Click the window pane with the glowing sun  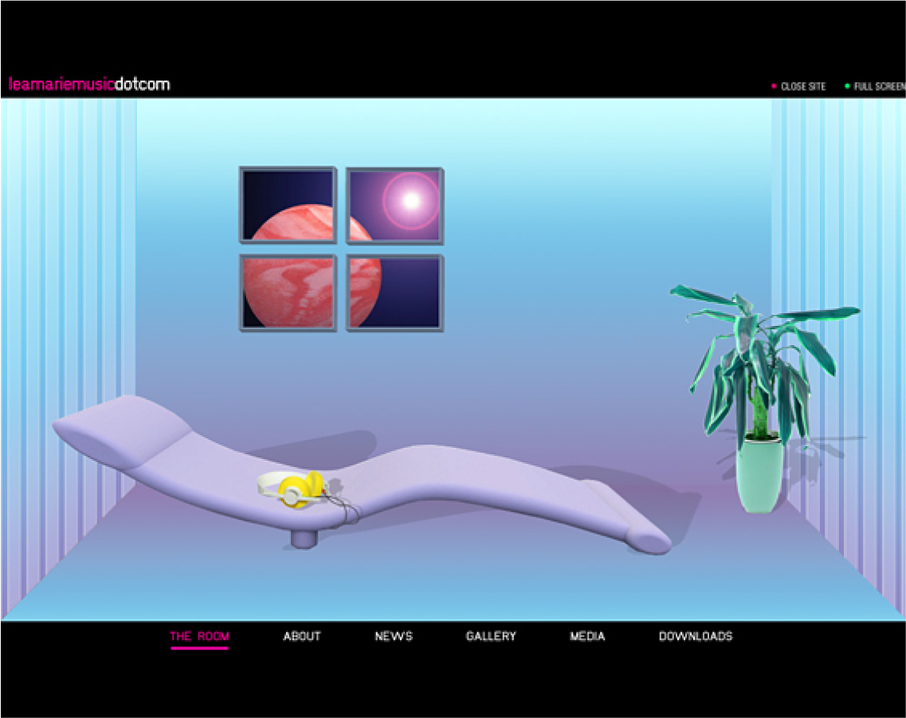pyautogui.click(x=395, y=205)
